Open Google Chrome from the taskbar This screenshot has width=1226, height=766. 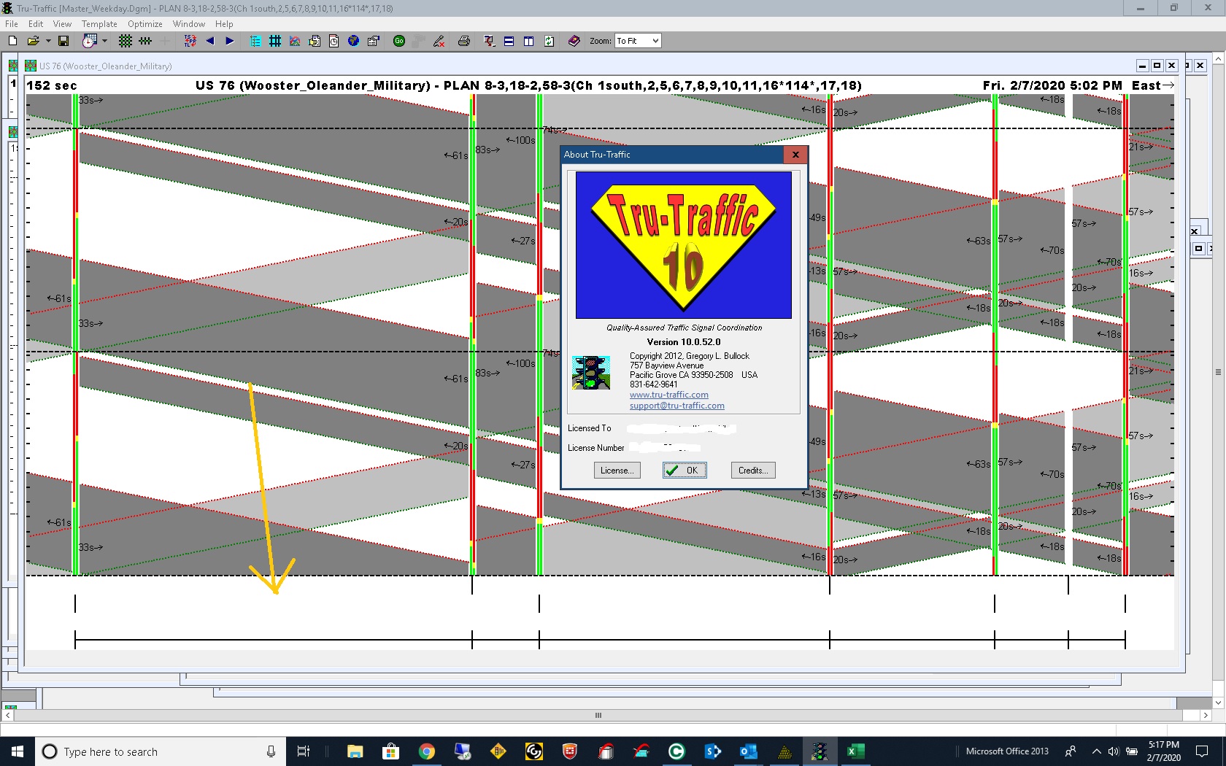point(427,751)
